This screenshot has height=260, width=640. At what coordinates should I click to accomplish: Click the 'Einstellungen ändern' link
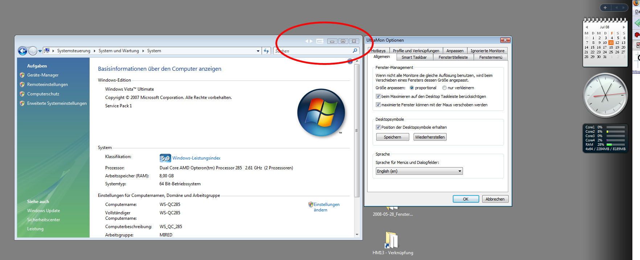point(327,207)
